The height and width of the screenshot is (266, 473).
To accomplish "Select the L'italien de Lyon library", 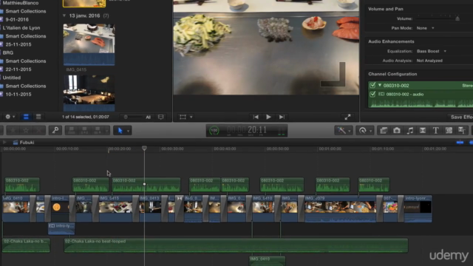I will point(21,28).
